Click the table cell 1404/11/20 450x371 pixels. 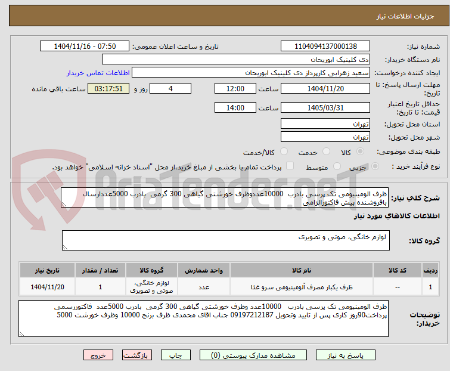47,287
